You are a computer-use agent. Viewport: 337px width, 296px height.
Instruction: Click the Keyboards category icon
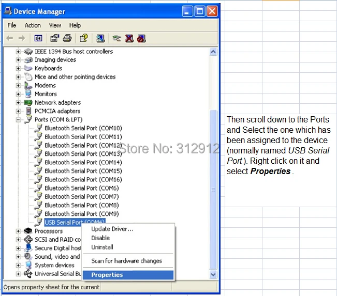click(x=28, y=68)
